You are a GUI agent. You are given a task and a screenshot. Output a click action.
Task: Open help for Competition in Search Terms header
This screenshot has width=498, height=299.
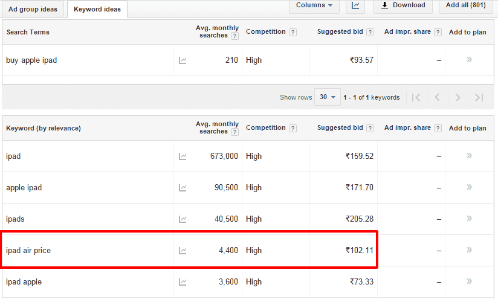coord(293,32)
